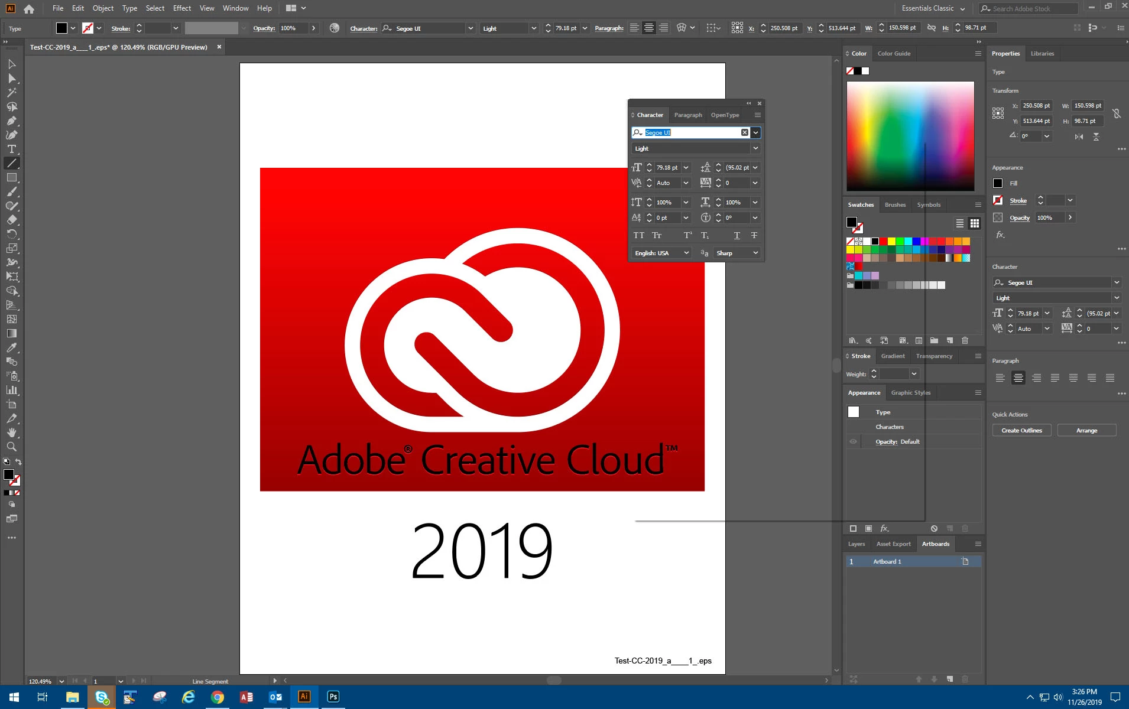Delete swatch using Swatches panel trash icon

coord(965,340)
